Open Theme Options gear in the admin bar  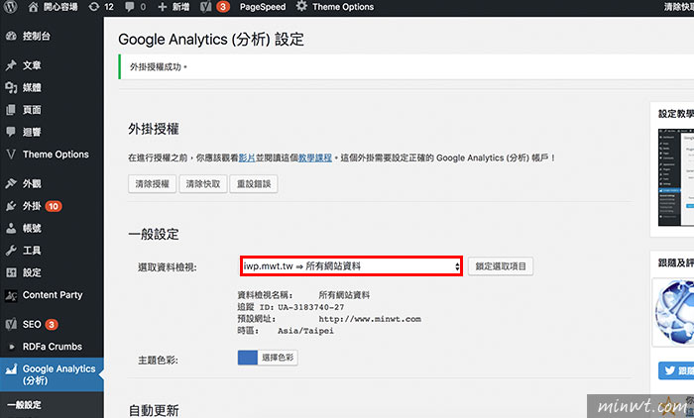coord(335,7)
